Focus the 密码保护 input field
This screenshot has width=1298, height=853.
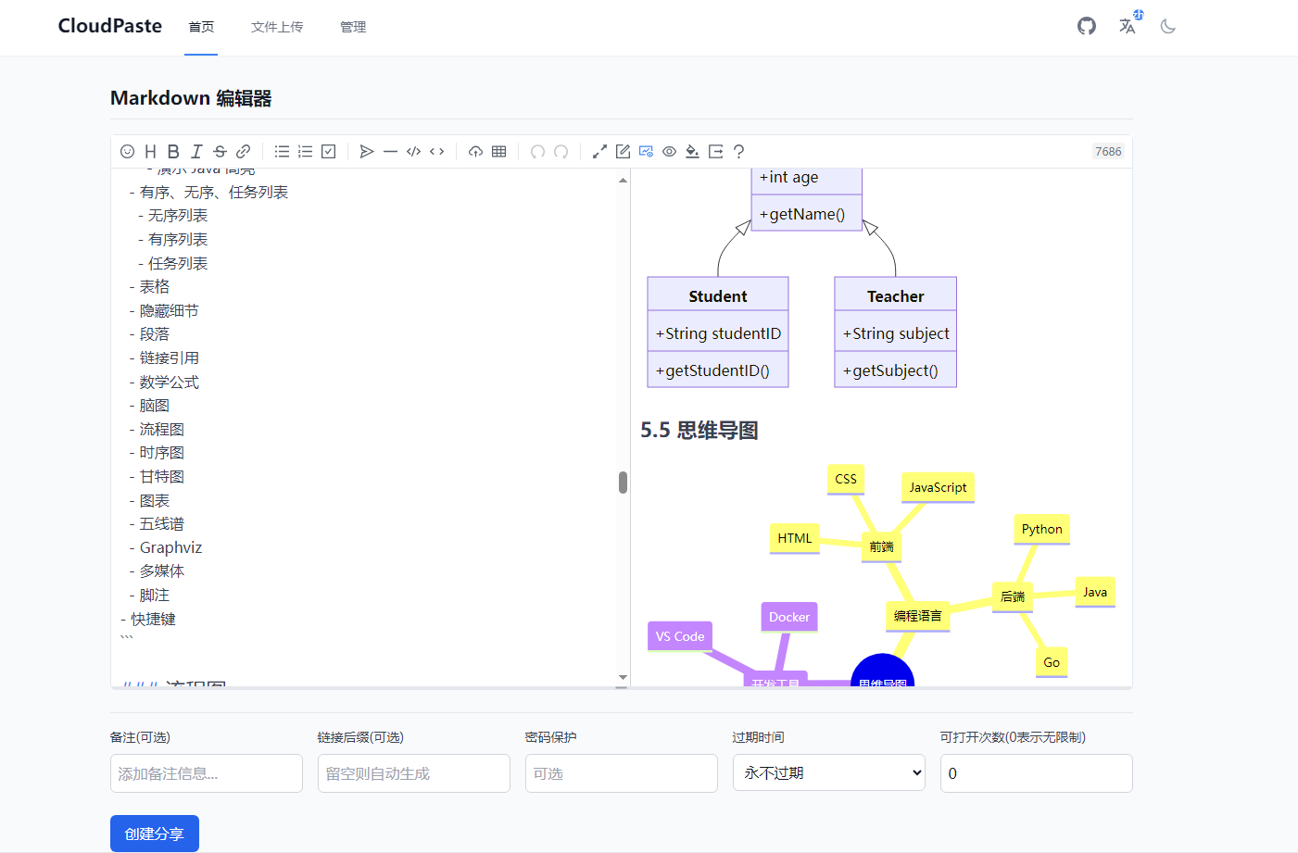621,773
